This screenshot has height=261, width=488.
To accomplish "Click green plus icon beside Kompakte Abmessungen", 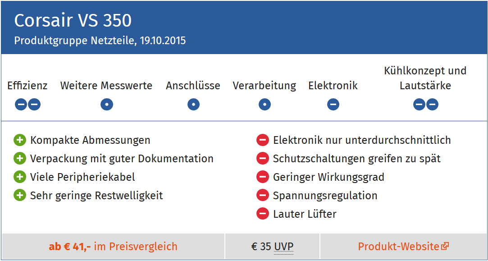I will click(19, 140).
